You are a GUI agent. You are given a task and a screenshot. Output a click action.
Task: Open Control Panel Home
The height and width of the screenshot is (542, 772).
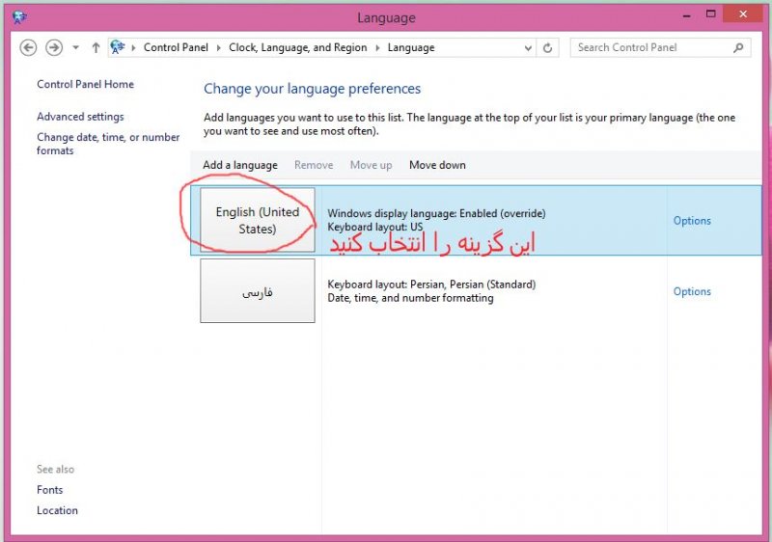tap(85, 84)
